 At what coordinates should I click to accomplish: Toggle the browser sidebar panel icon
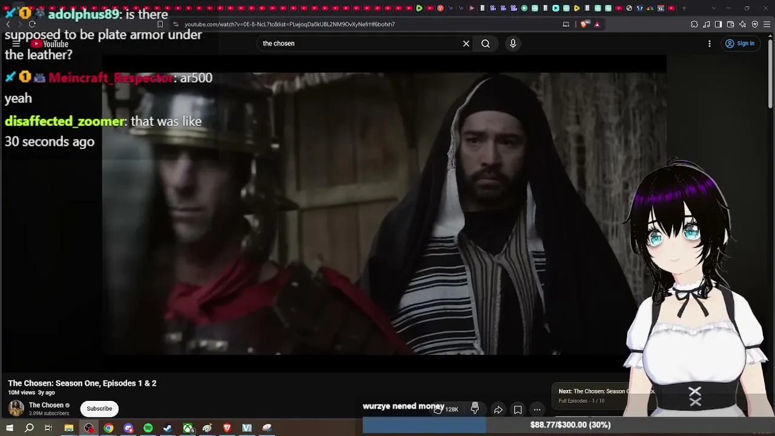[718, 24]
